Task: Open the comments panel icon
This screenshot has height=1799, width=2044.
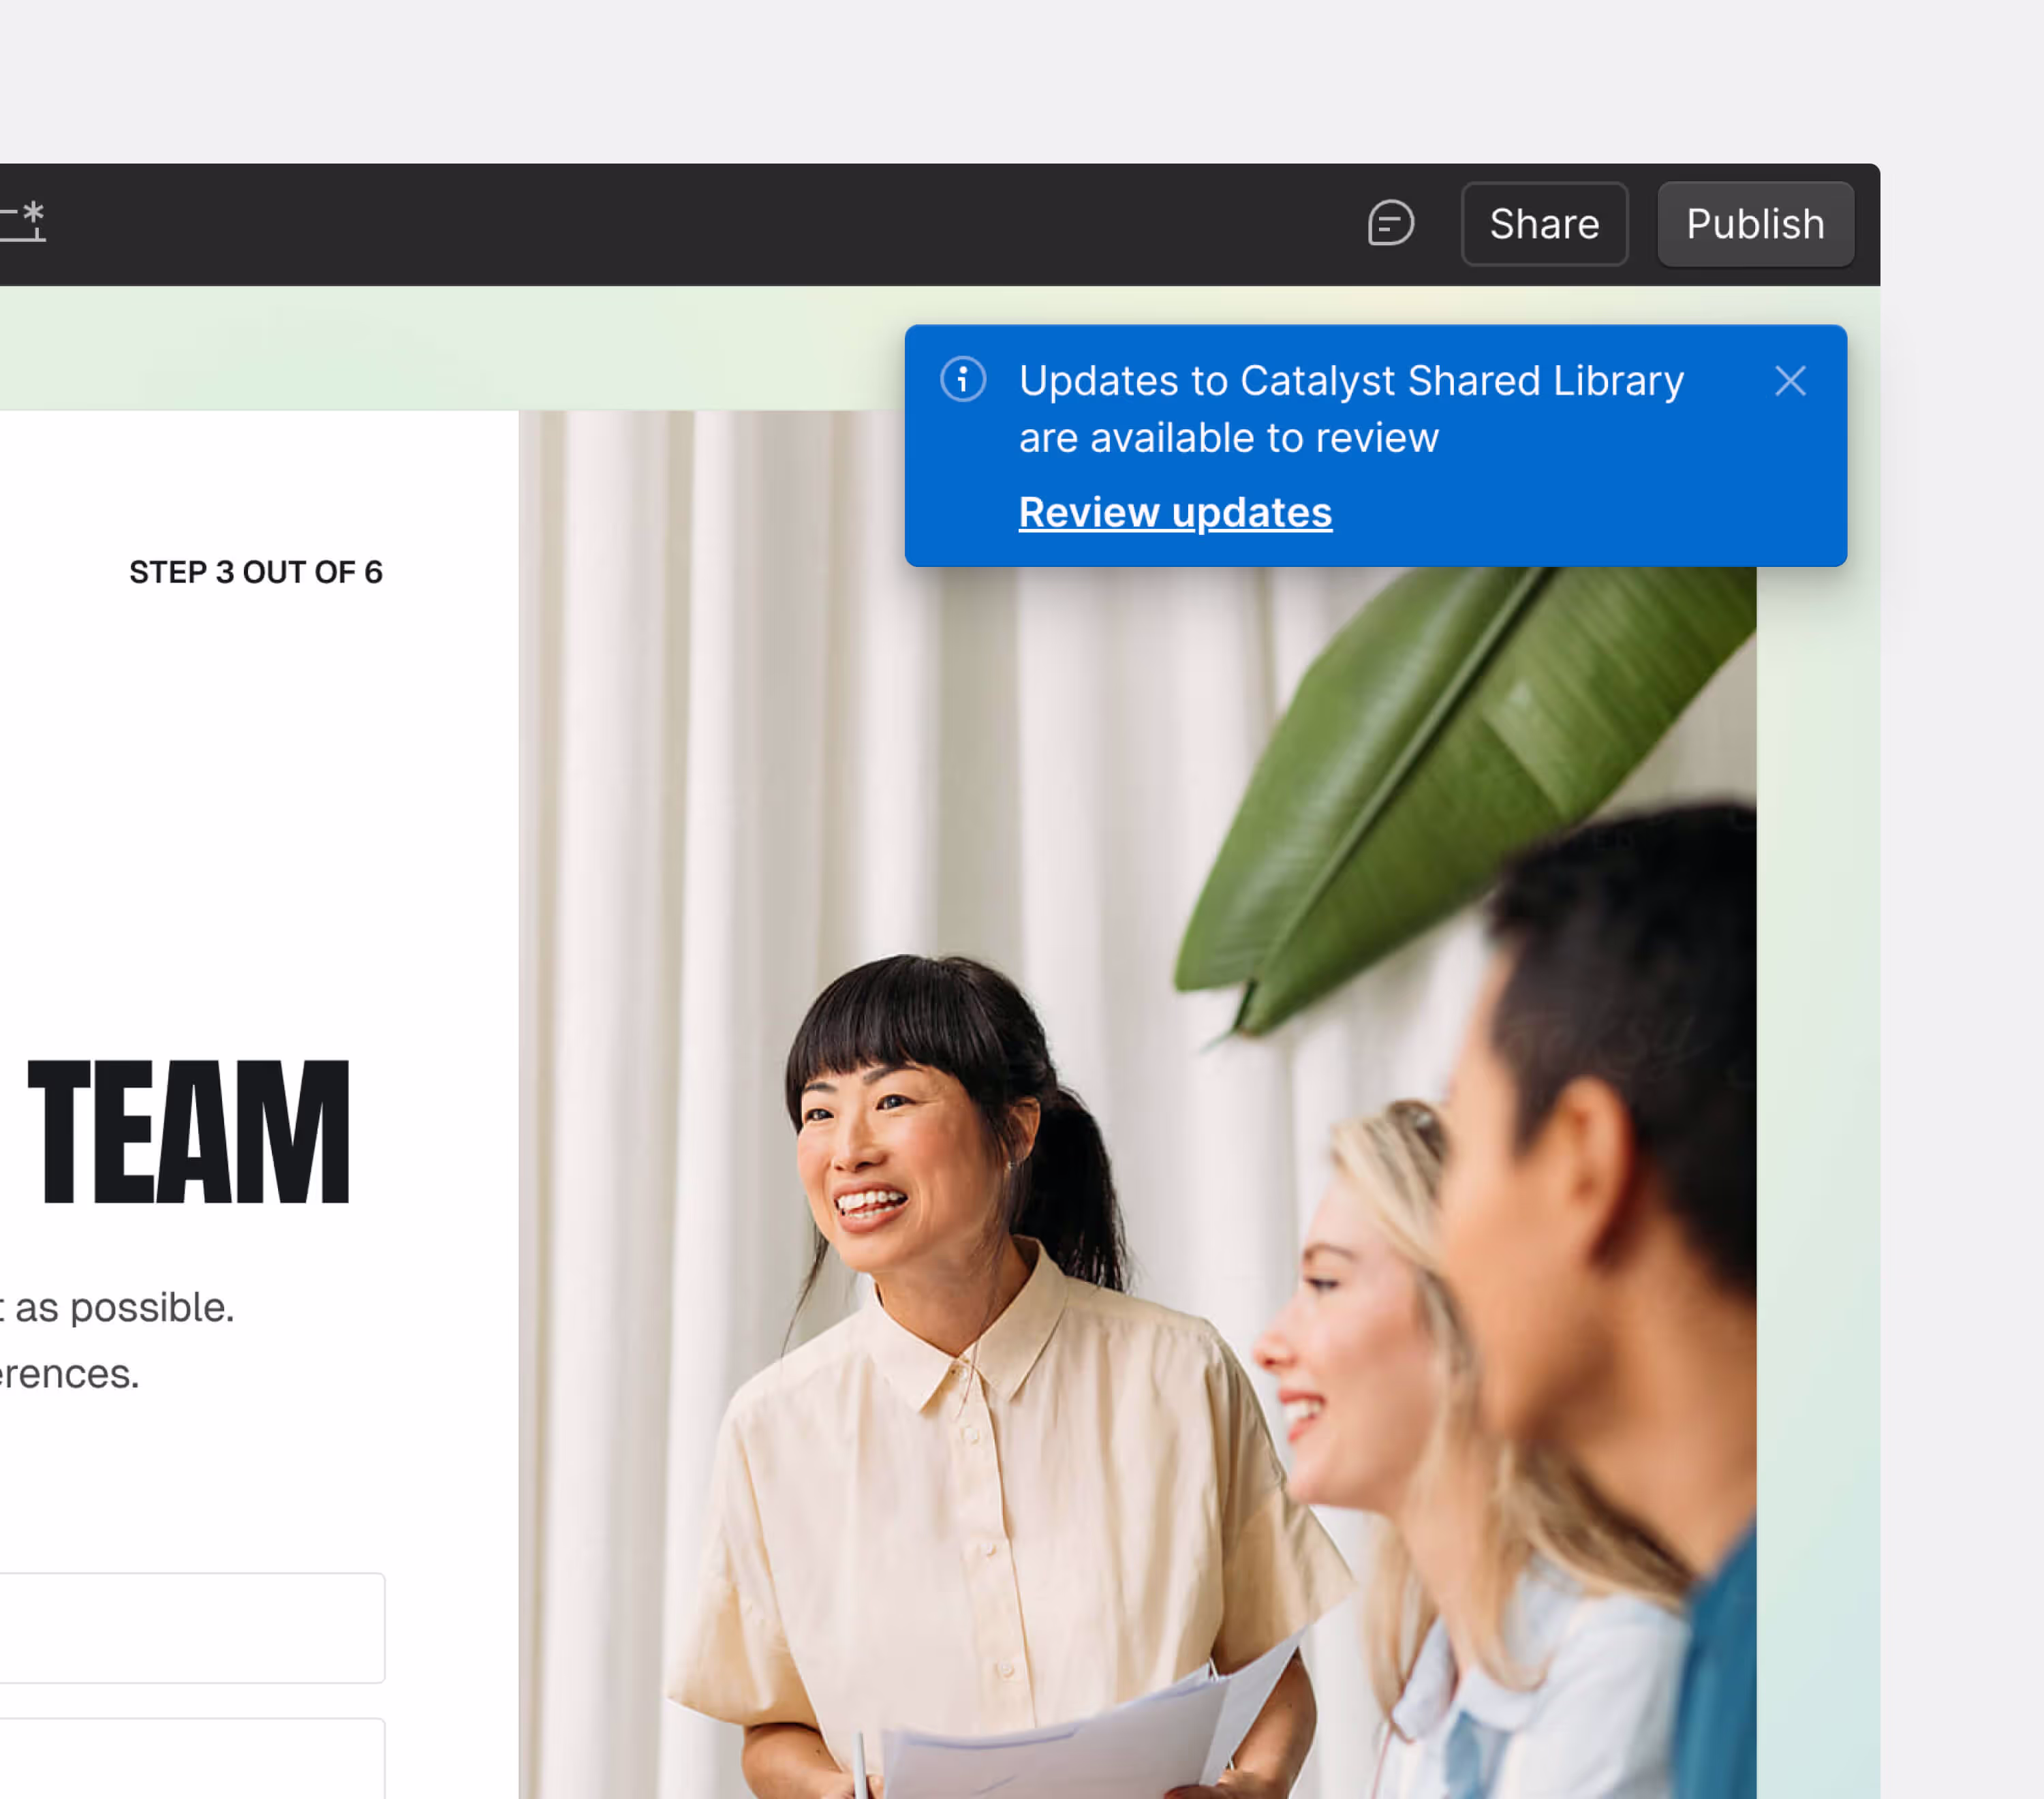Action: (x=1390, y=223)
